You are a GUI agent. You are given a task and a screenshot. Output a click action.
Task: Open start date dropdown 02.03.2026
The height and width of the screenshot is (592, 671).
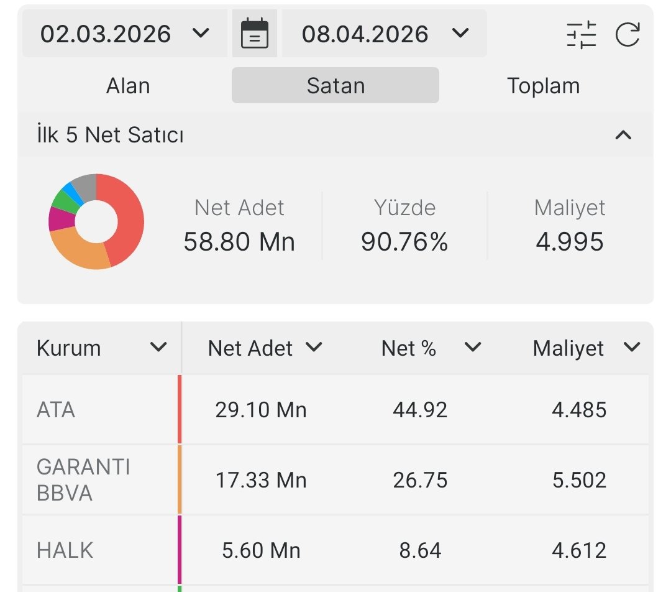(x=124, y=34)
